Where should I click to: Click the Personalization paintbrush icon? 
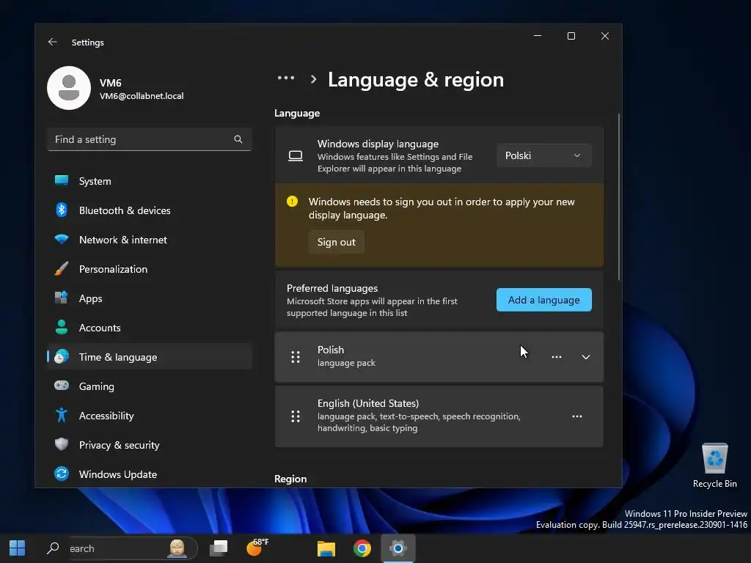(x=62, y=268)
